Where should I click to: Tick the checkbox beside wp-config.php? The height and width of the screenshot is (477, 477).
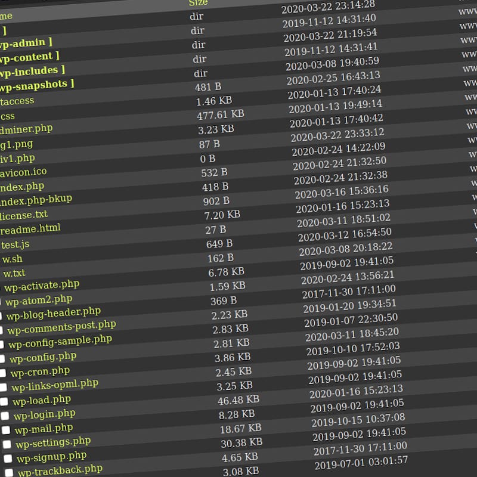point(2,359)
